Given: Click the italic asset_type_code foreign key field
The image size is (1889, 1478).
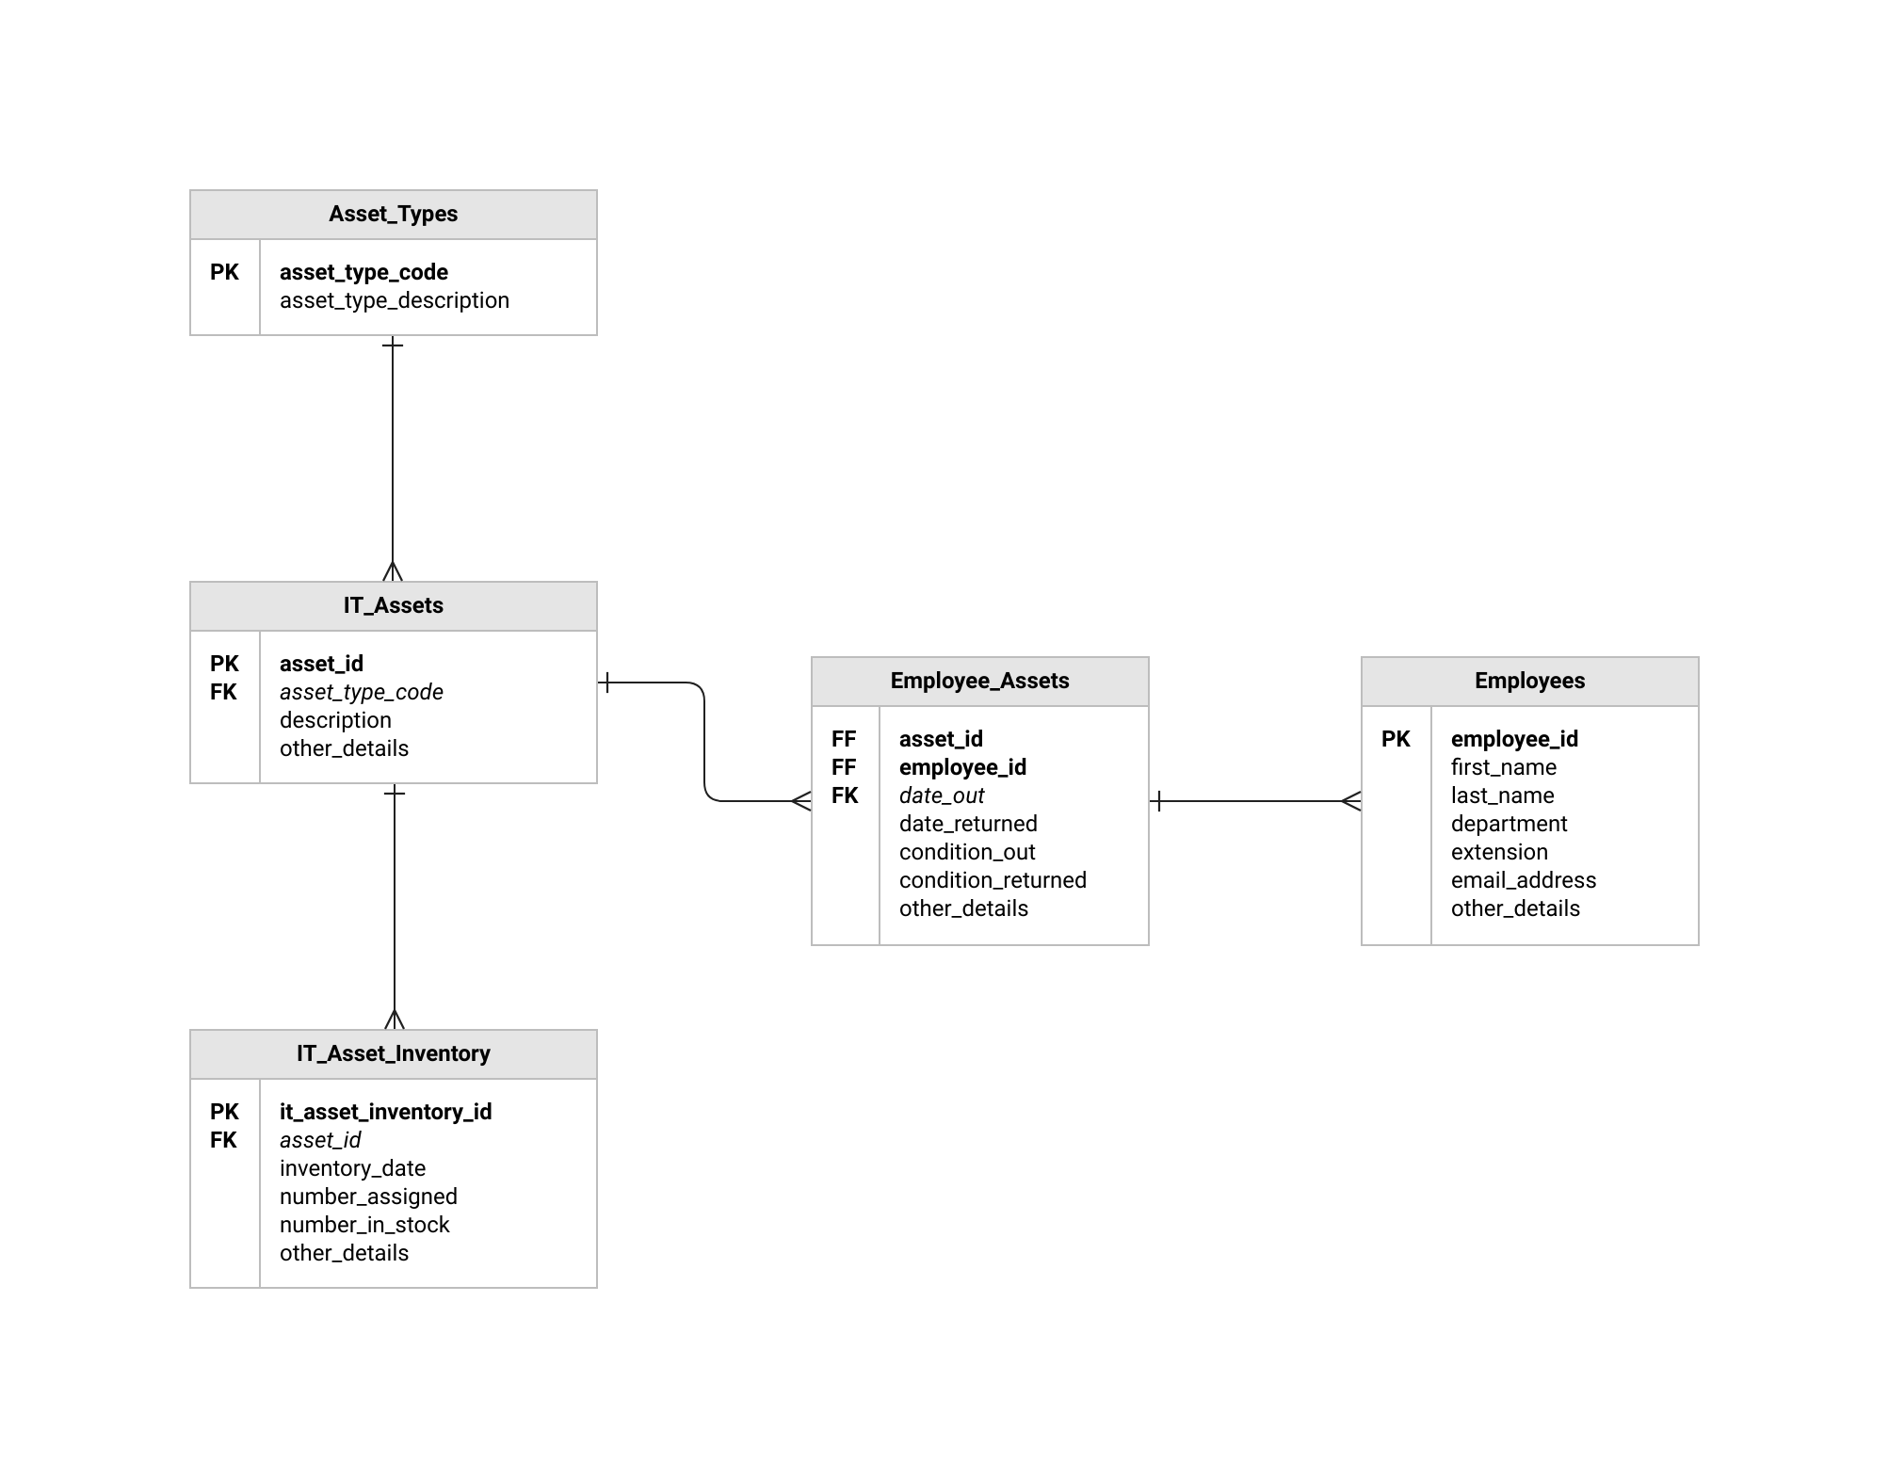Looking at the screenshot, I should pyautogui.click(x=362, y=692).
